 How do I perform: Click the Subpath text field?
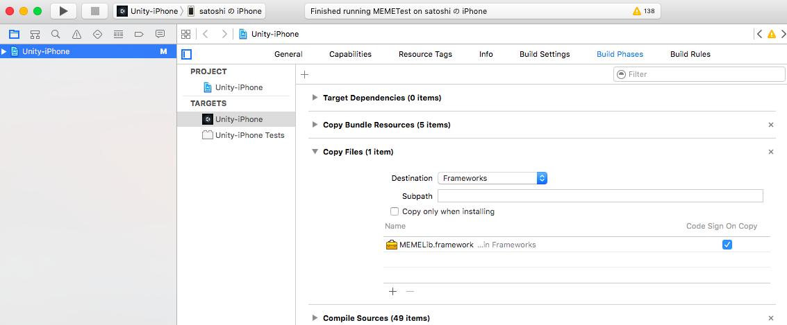(600, 196)
